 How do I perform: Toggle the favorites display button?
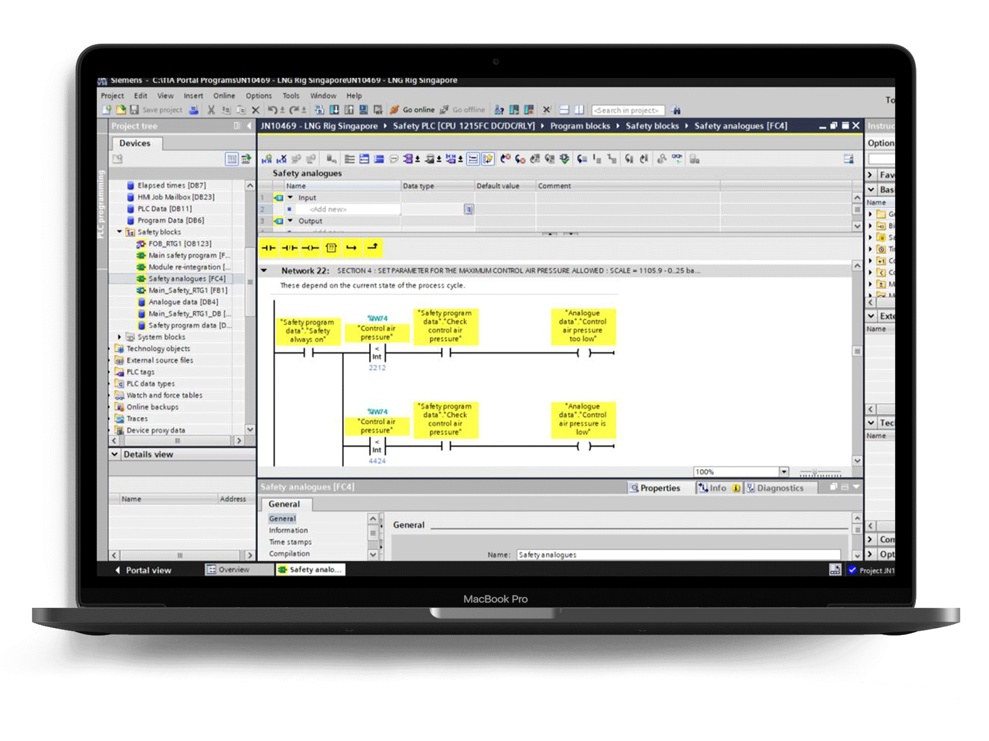pos(487,159)
